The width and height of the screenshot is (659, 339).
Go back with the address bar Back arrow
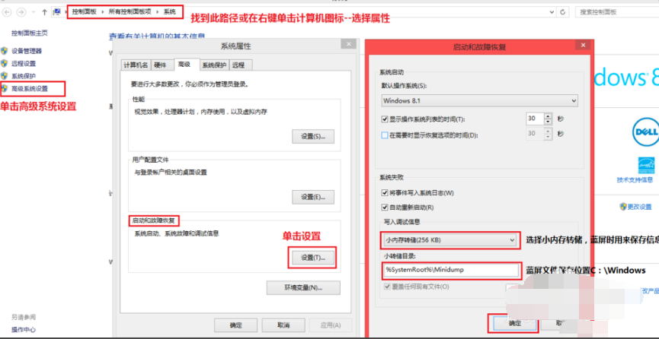pos(7,12)
